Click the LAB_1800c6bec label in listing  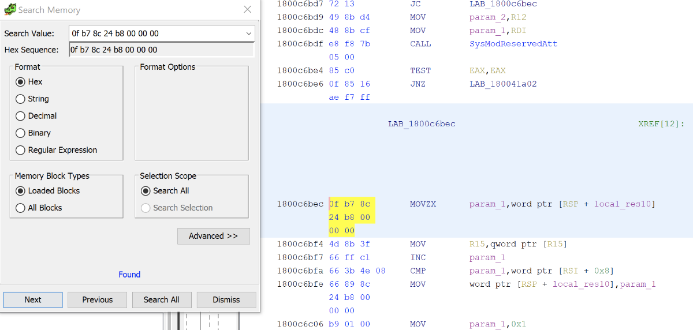pyautogui.click(x=422, y=124)
